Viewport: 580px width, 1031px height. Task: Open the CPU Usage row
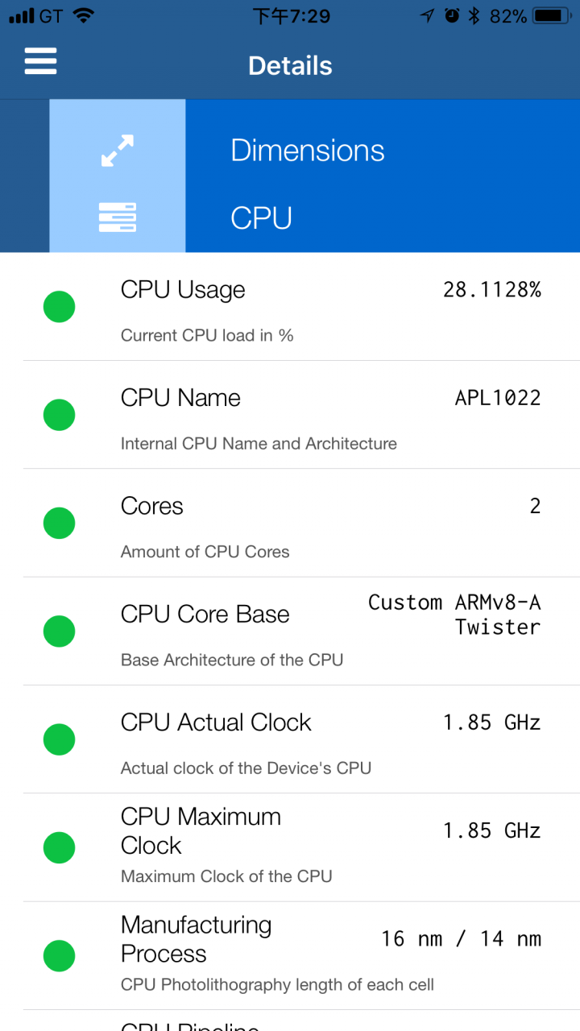(x=301, y=307)
